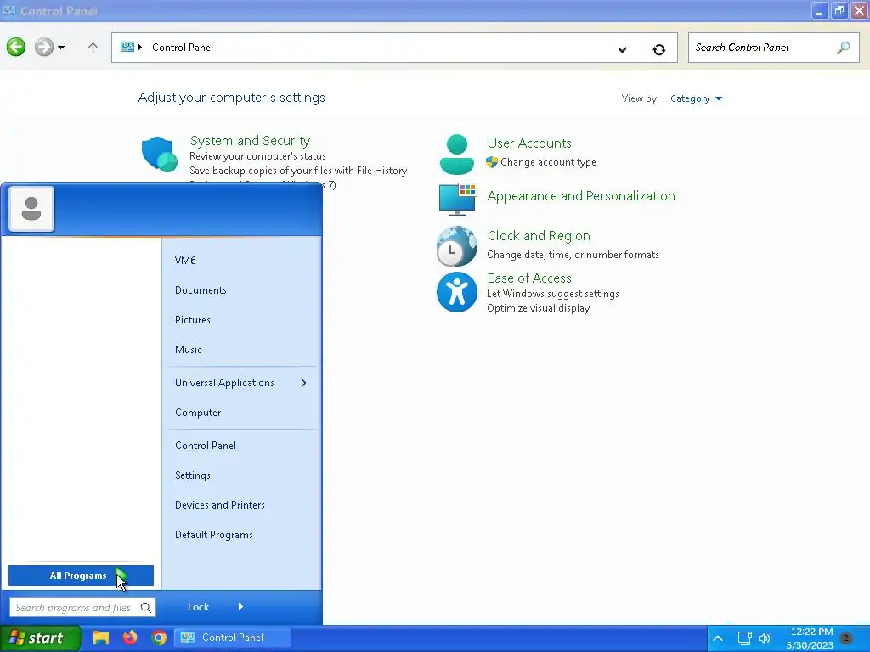Expand the address bar breadcrumb arrow
The width and height of the screenshot is (870, 652).
140,48
